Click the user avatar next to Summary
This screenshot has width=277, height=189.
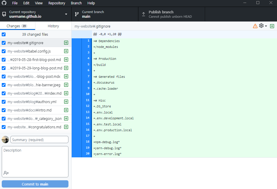point(5,139)
